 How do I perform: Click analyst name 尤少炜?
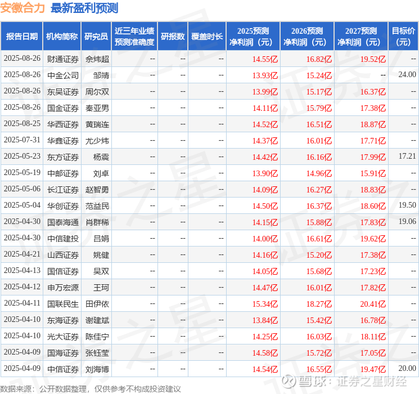[x=97, y=141]
